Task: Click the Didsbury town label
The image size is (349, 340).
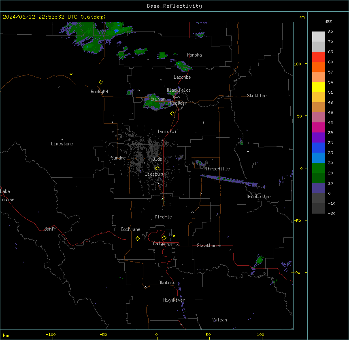Action: 155,174
